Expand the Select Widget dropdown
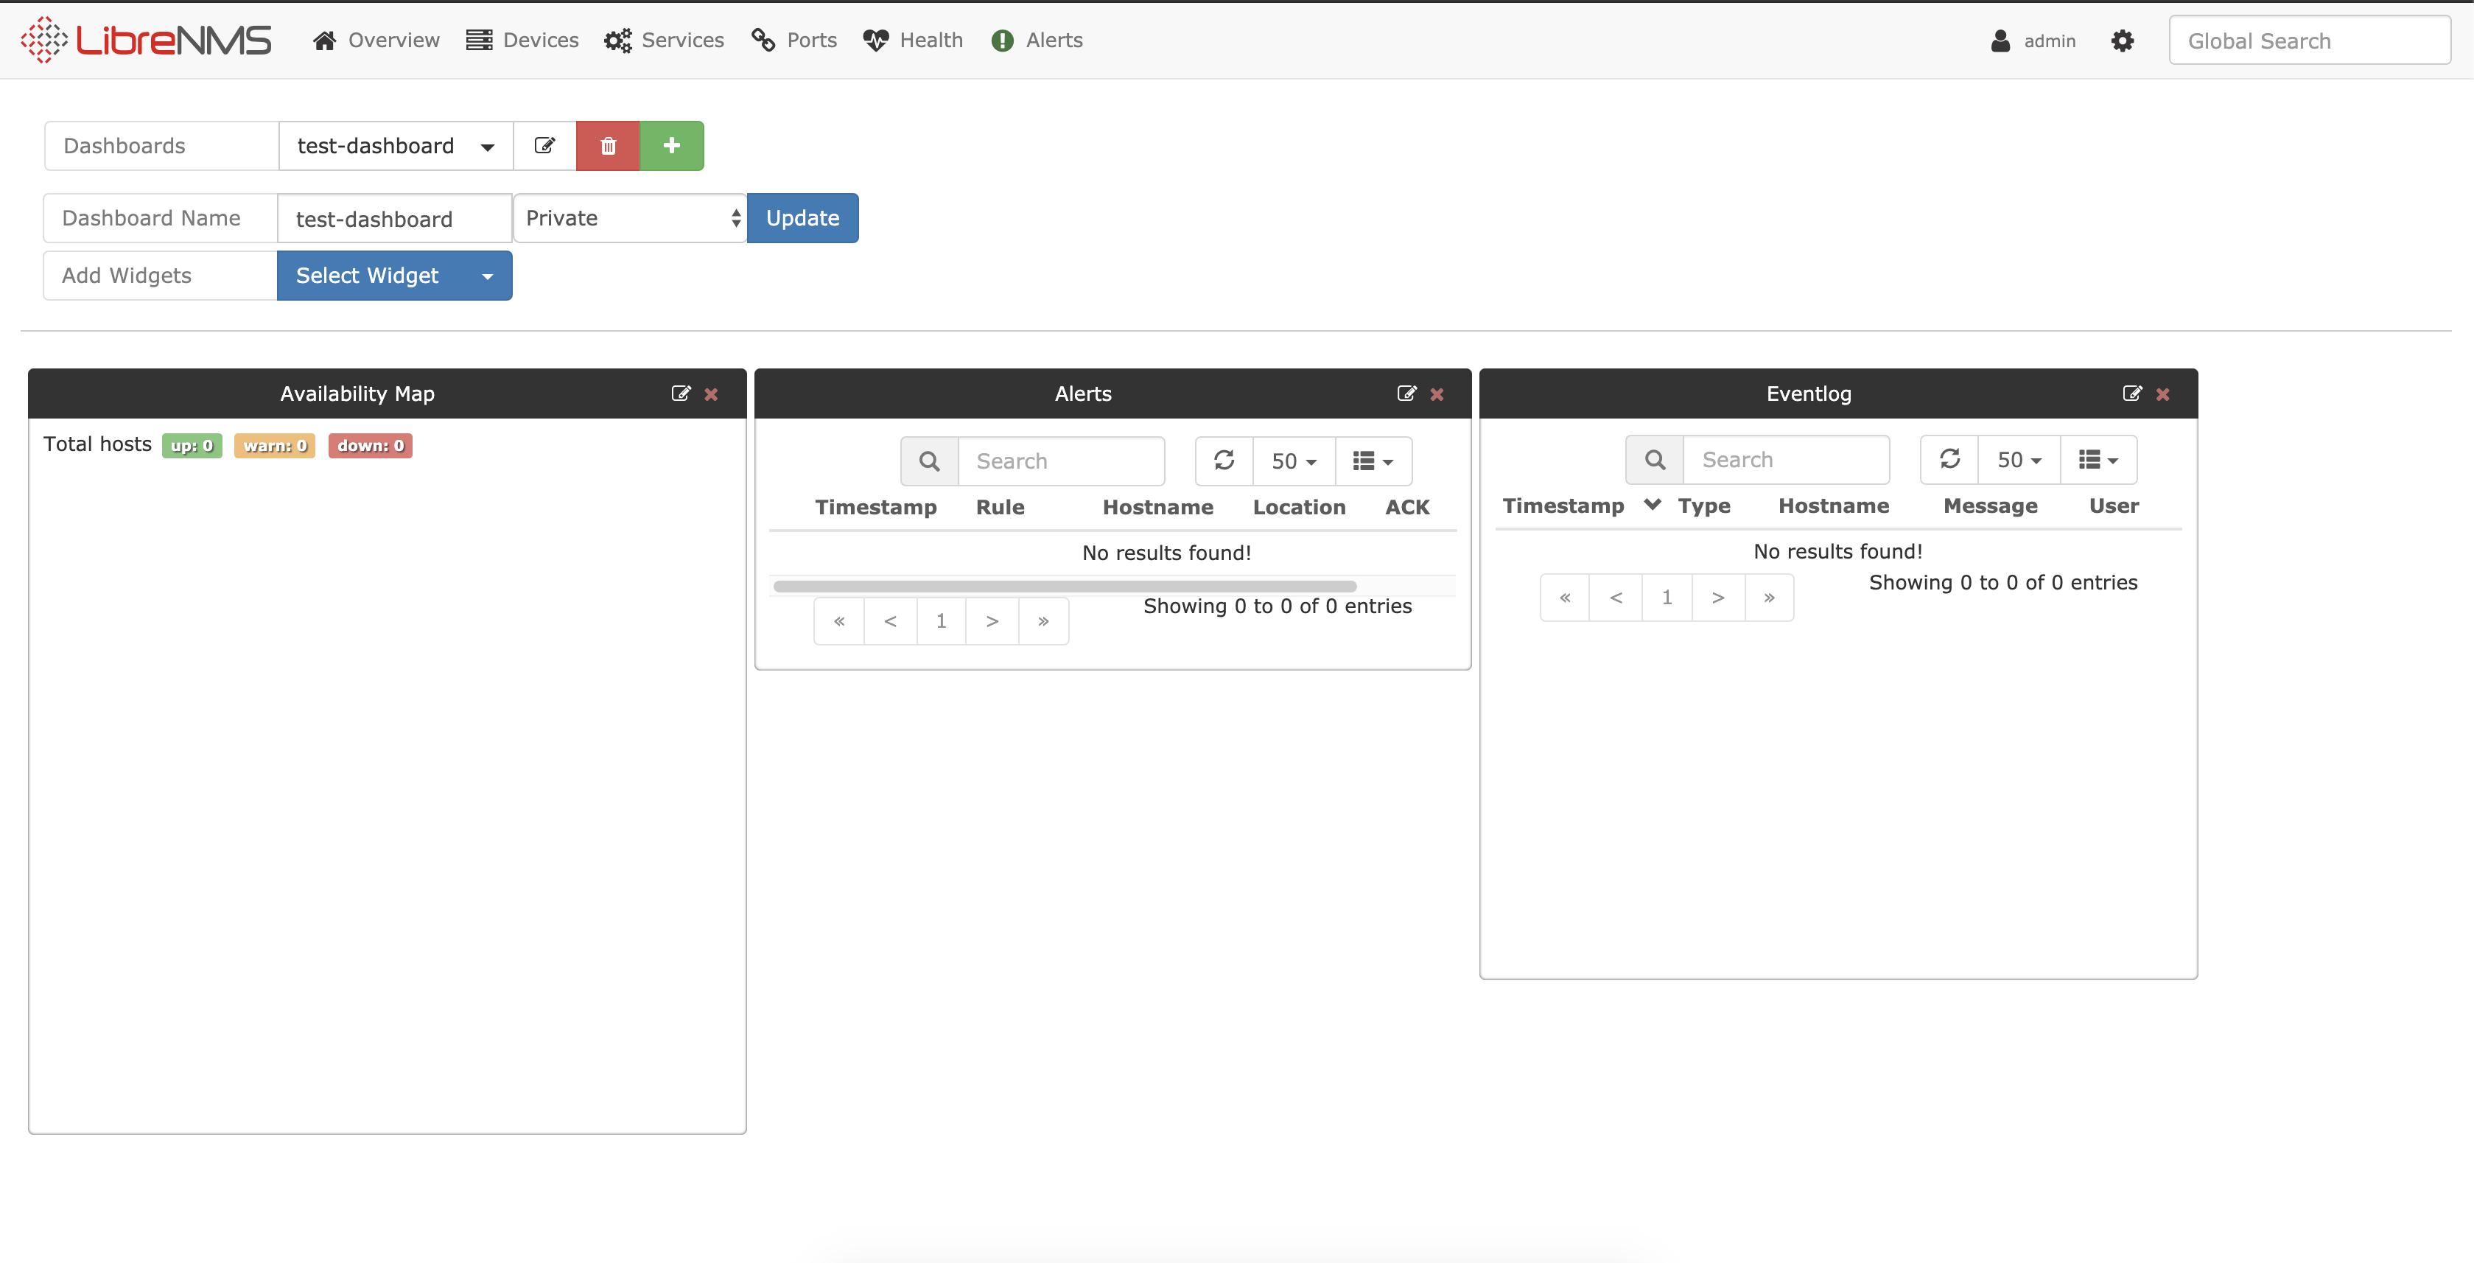The height and width of the screenshot is (1263, 2474). pyautogui.click(x=393, y=276)
